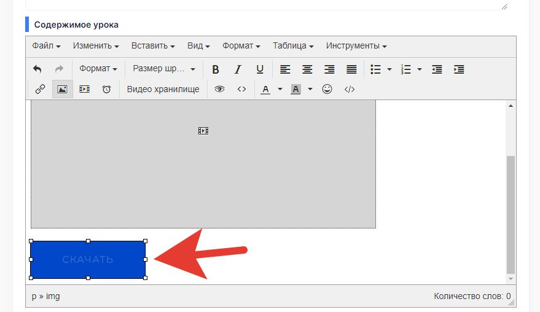Apply bold formatting
This screenshot has width=540, height=312.
coord(216,69)
